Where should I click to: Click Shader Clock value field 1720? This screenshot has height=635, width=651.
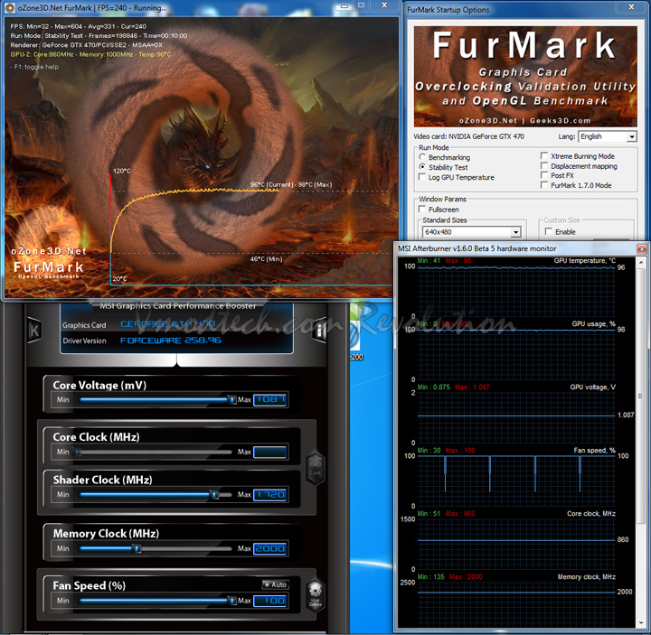[x=269, y=495]
